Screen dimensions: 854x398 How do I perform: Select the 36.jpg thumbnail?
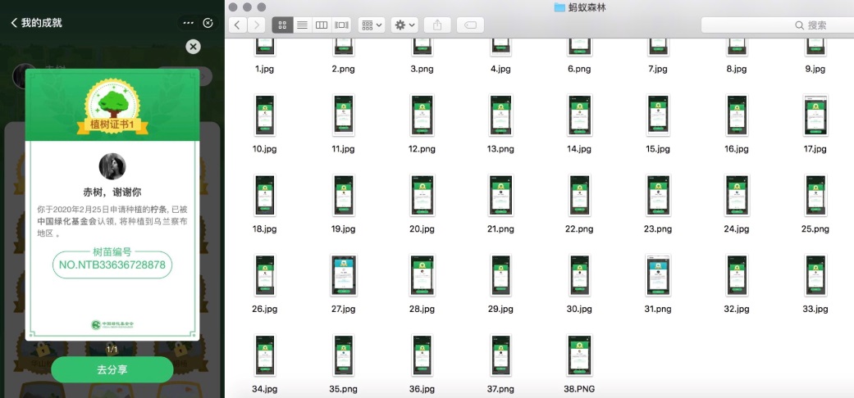tap(422, 355)
